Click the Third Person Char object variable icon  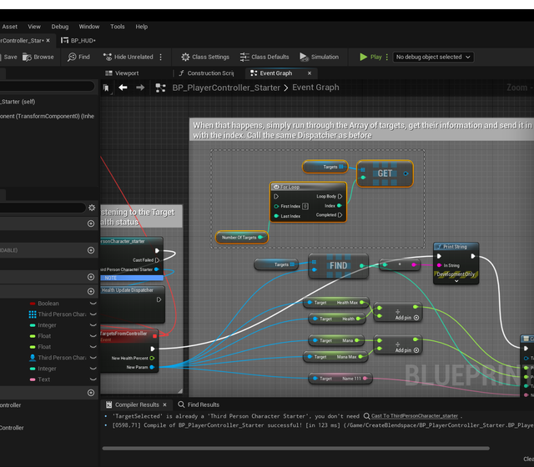pos(33,358)
